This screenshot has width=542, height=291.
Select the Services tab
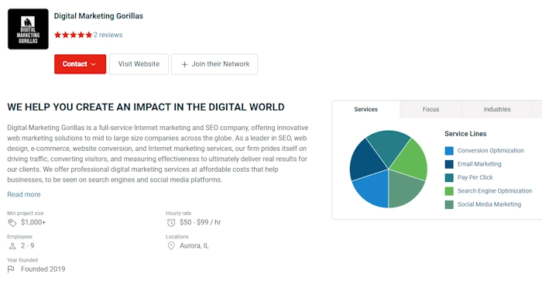[x=365, y=109]
